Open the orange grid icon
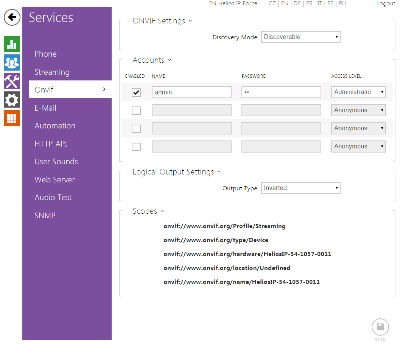This screenshot has width=400, height=344. coord(12,118)
